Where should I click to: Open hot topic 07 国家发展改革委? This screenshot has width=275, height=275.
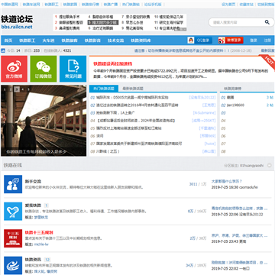click(139, 144)
